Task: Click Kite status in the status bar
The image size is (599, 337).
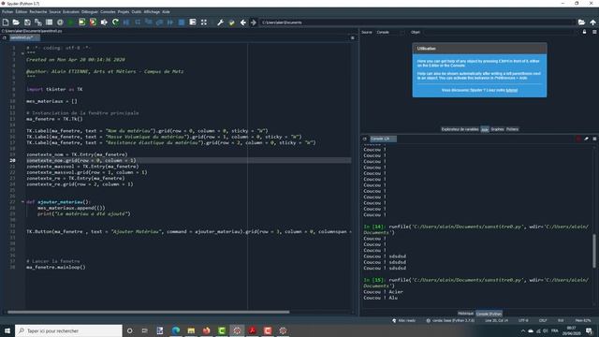Action: pos(403,320)
